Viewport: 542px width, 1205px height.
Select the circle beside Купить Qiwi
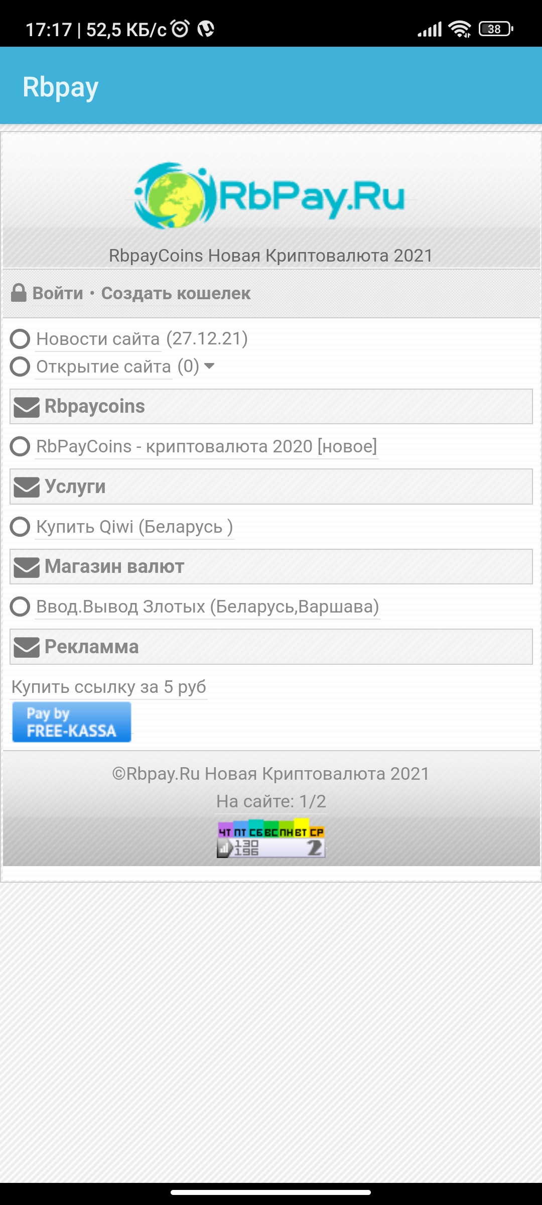(20, 527)
